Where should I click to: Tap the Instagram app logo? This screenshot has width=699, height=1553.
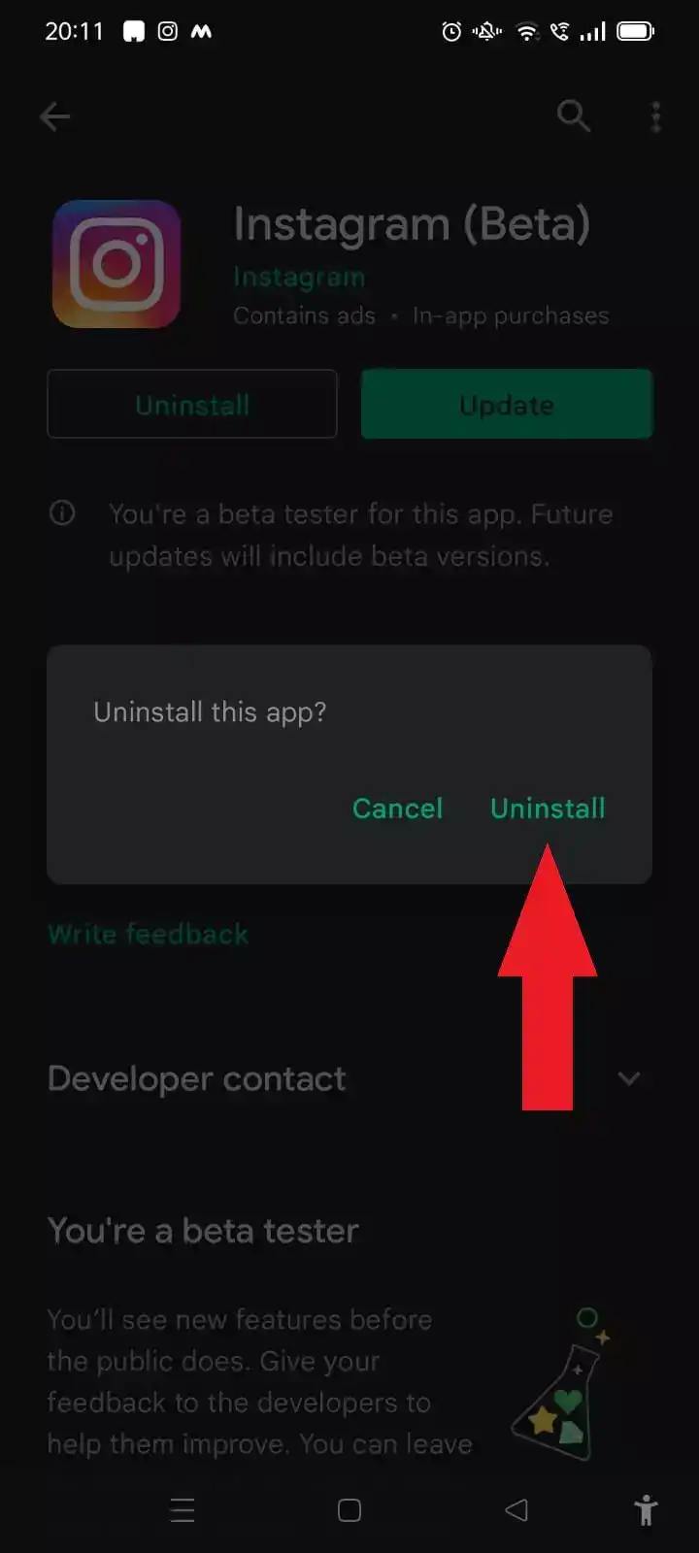coord(116,264)
